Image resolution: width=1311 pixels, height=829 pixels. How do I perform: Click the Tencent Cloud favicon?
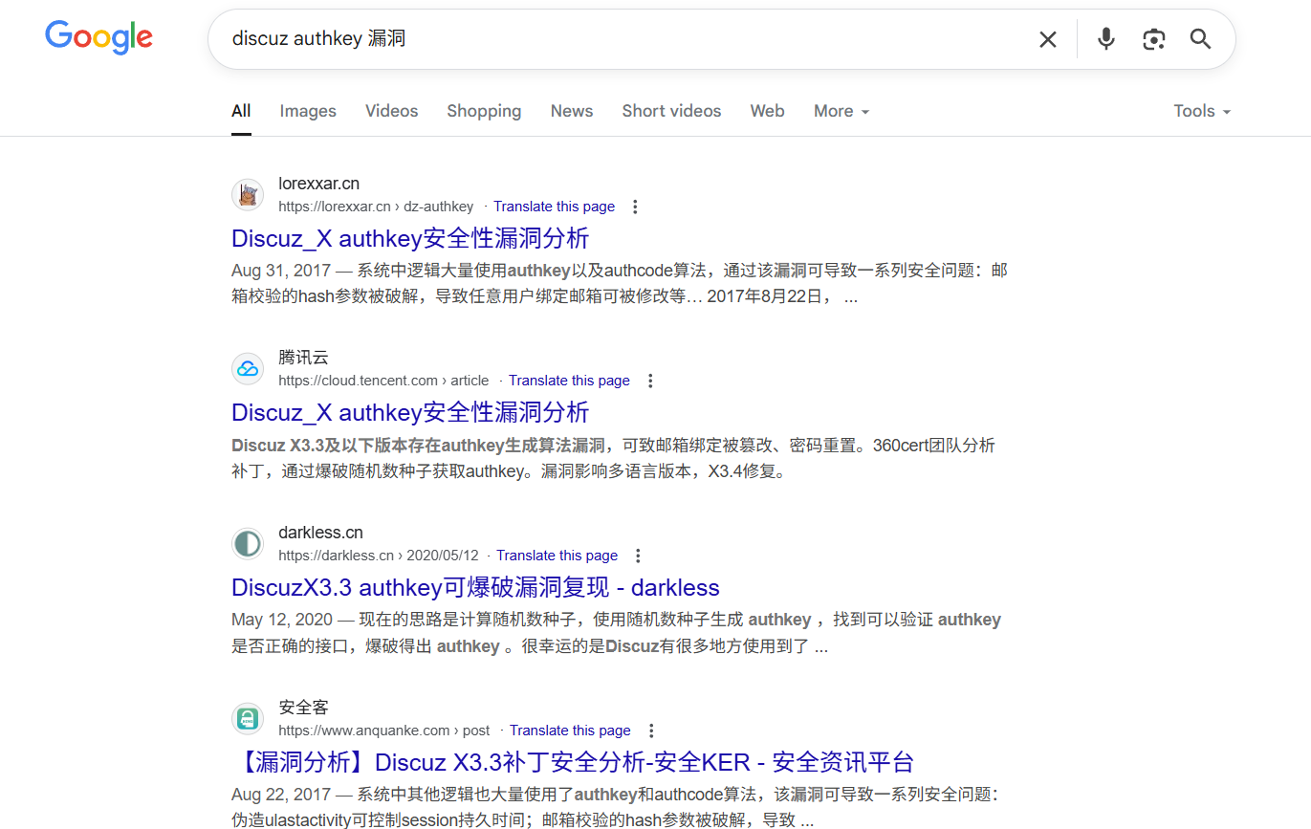[x=248, y=369]
